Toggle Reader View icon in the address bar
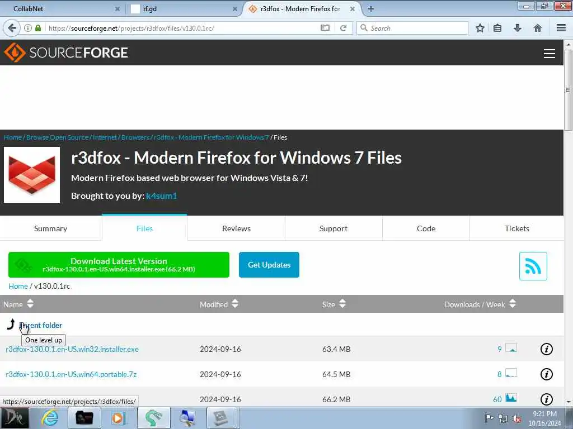 click(x=325, y=28)
